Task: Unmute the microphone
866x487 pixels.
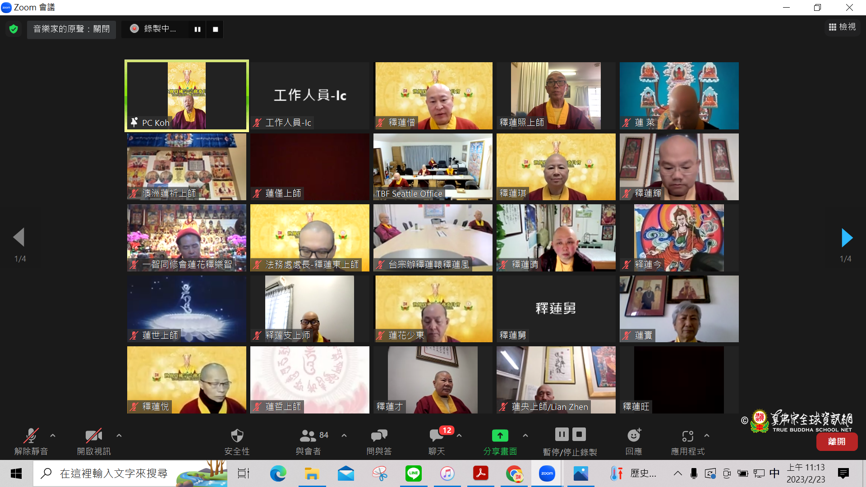Action: 31,436
